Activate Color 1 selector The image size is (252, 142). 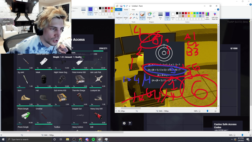[167, 16]
